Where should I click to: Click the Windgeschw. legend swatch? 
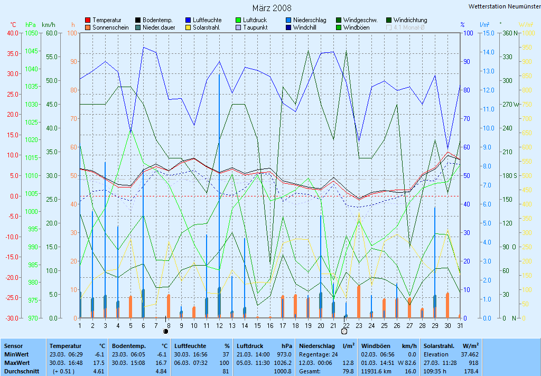click(x=339, y=21)
